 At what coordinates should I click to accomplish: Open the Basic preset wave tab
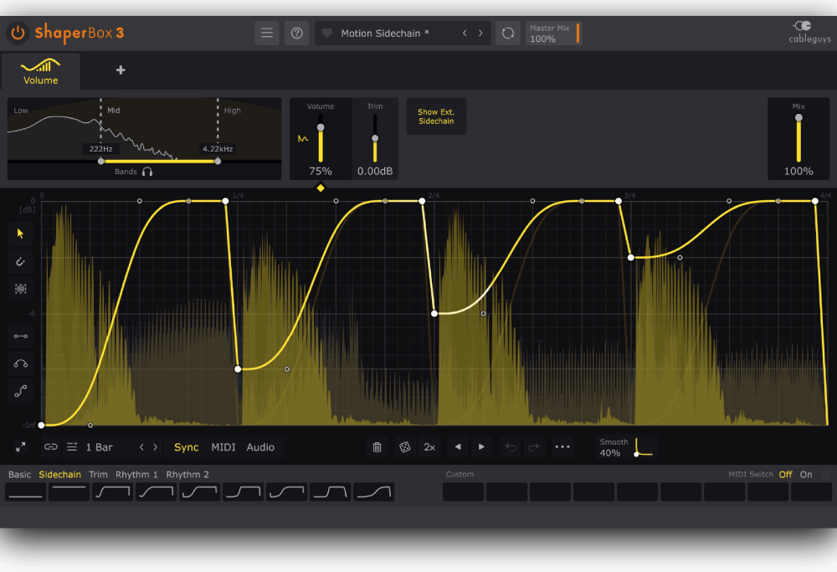pos(20,474)
